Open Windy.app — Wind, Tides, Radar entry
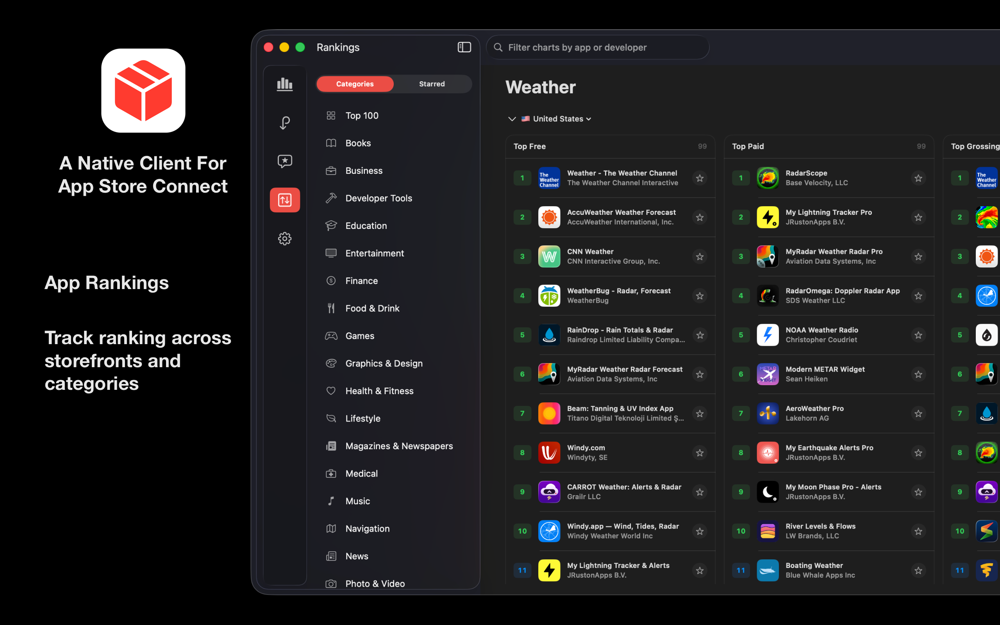 [610, 532]
